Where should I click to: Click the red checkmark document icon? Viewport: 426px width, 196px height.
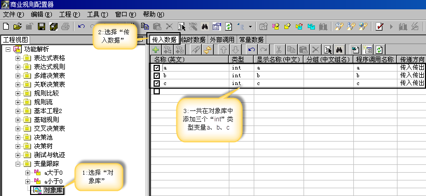tap(379, 26)
